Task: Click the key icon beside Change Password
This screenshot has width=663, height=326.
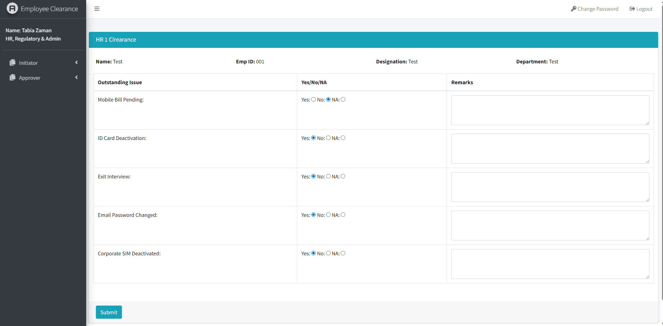Action: click(573, 9)
